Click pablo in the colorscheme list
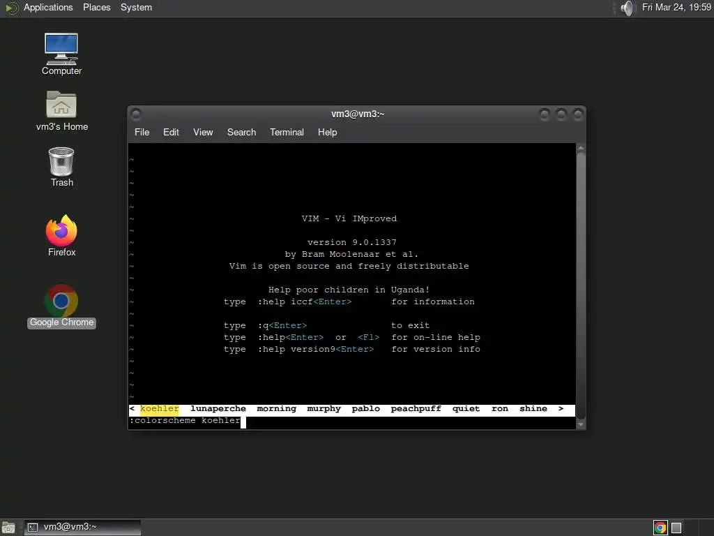Screen dimensions: 714x536 click(x=365, y=409)
